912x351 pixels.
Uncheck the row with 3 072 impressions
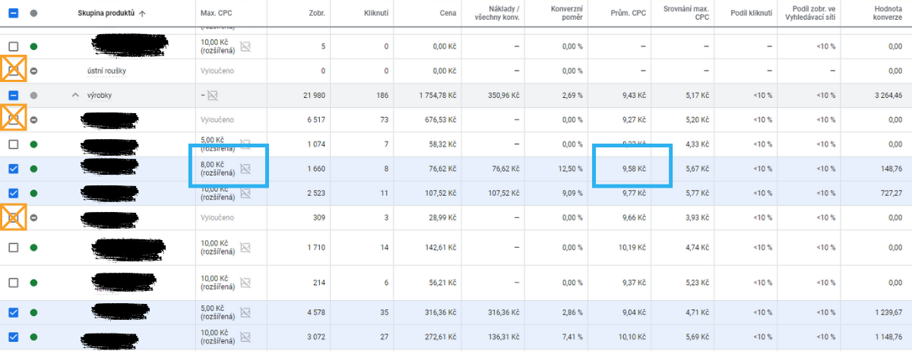[14, 337]
